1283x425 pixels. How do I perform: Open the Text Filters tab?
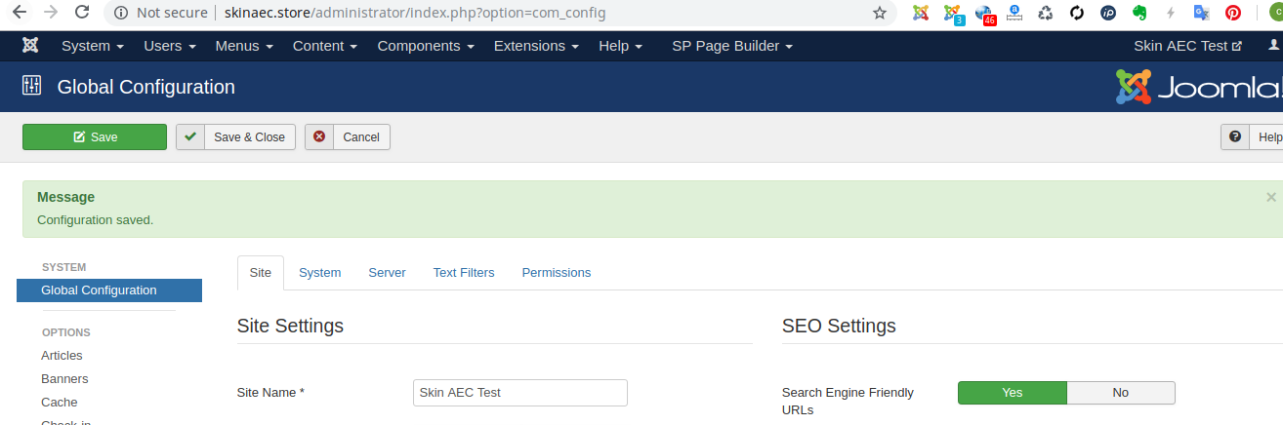pyautogui.click(x=464, y=273)
